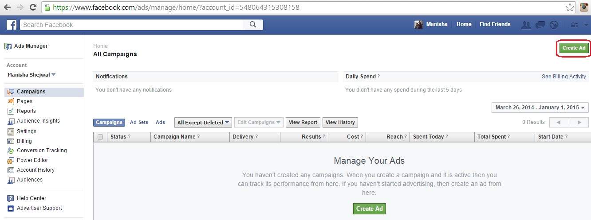591x220 pixels.
Task: Reload the page with refresh icon
Action: [x=33, y=7]
